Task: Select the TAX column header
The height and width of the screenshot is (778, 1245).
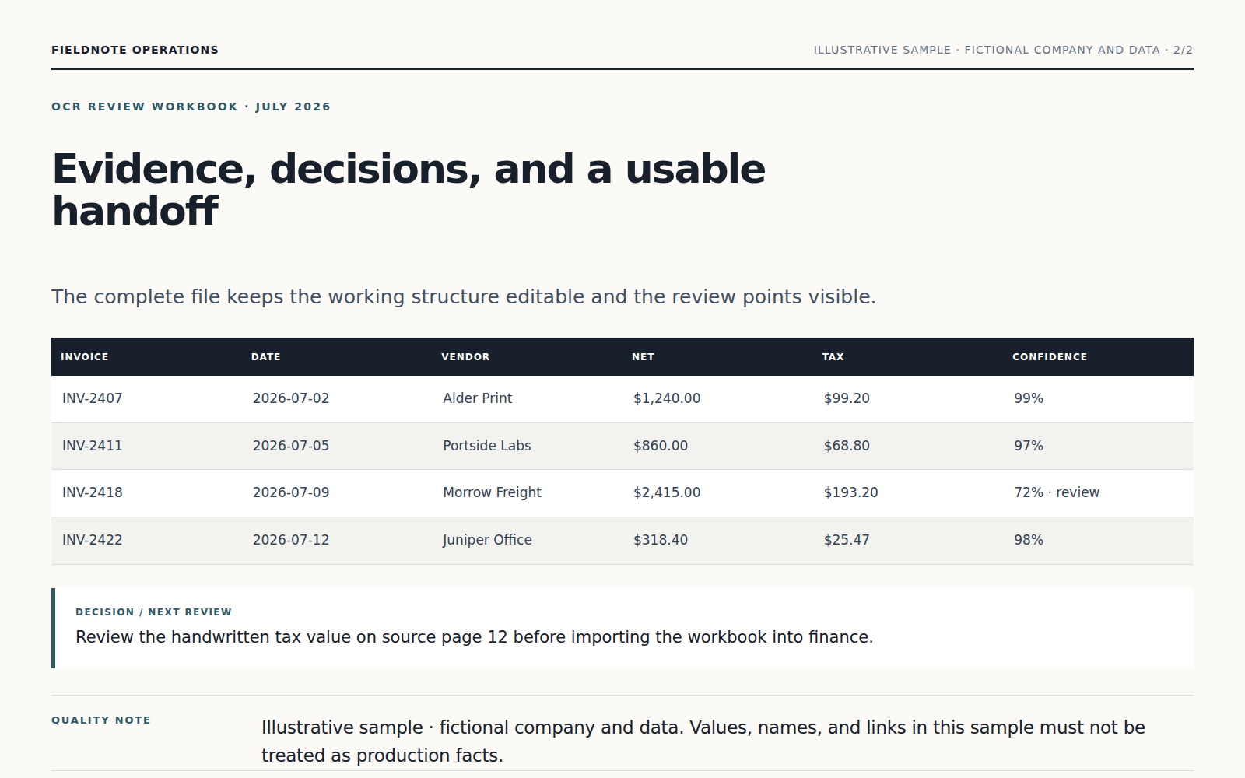Action: (x=833, y=357)
